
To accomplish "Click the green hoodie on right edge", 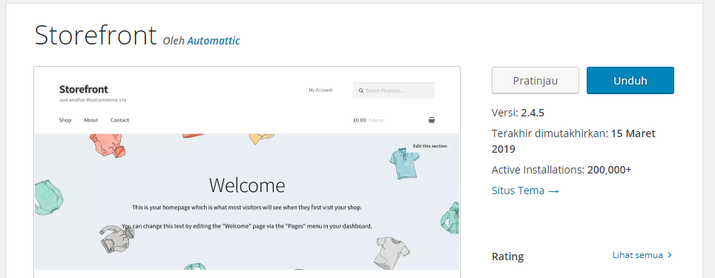I will (450, 217).
